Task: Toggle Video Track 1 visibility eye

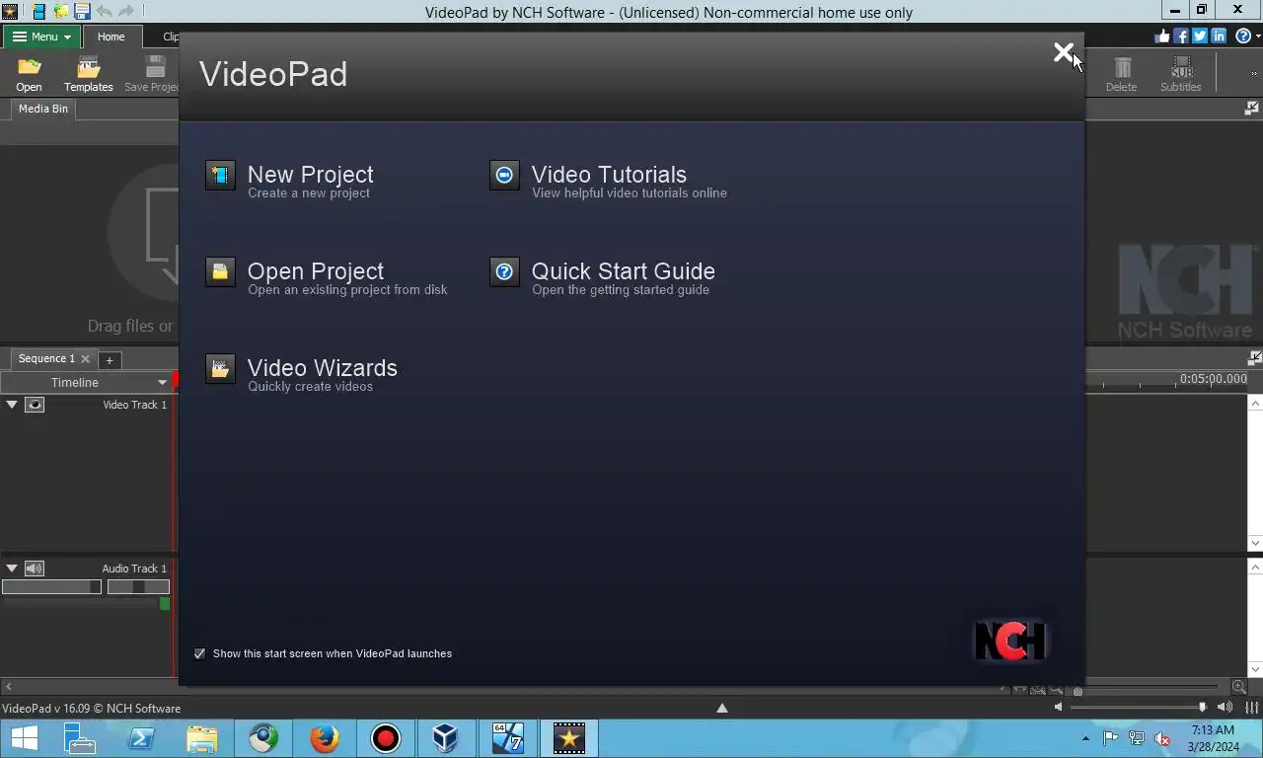Action: (35, 405)
